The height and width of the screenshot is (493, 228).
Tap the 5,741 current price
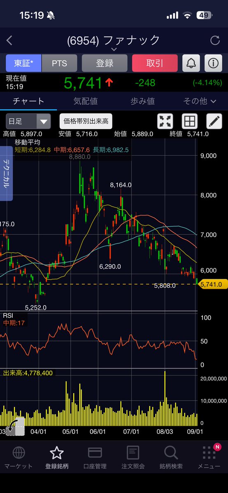pos(83,83)
